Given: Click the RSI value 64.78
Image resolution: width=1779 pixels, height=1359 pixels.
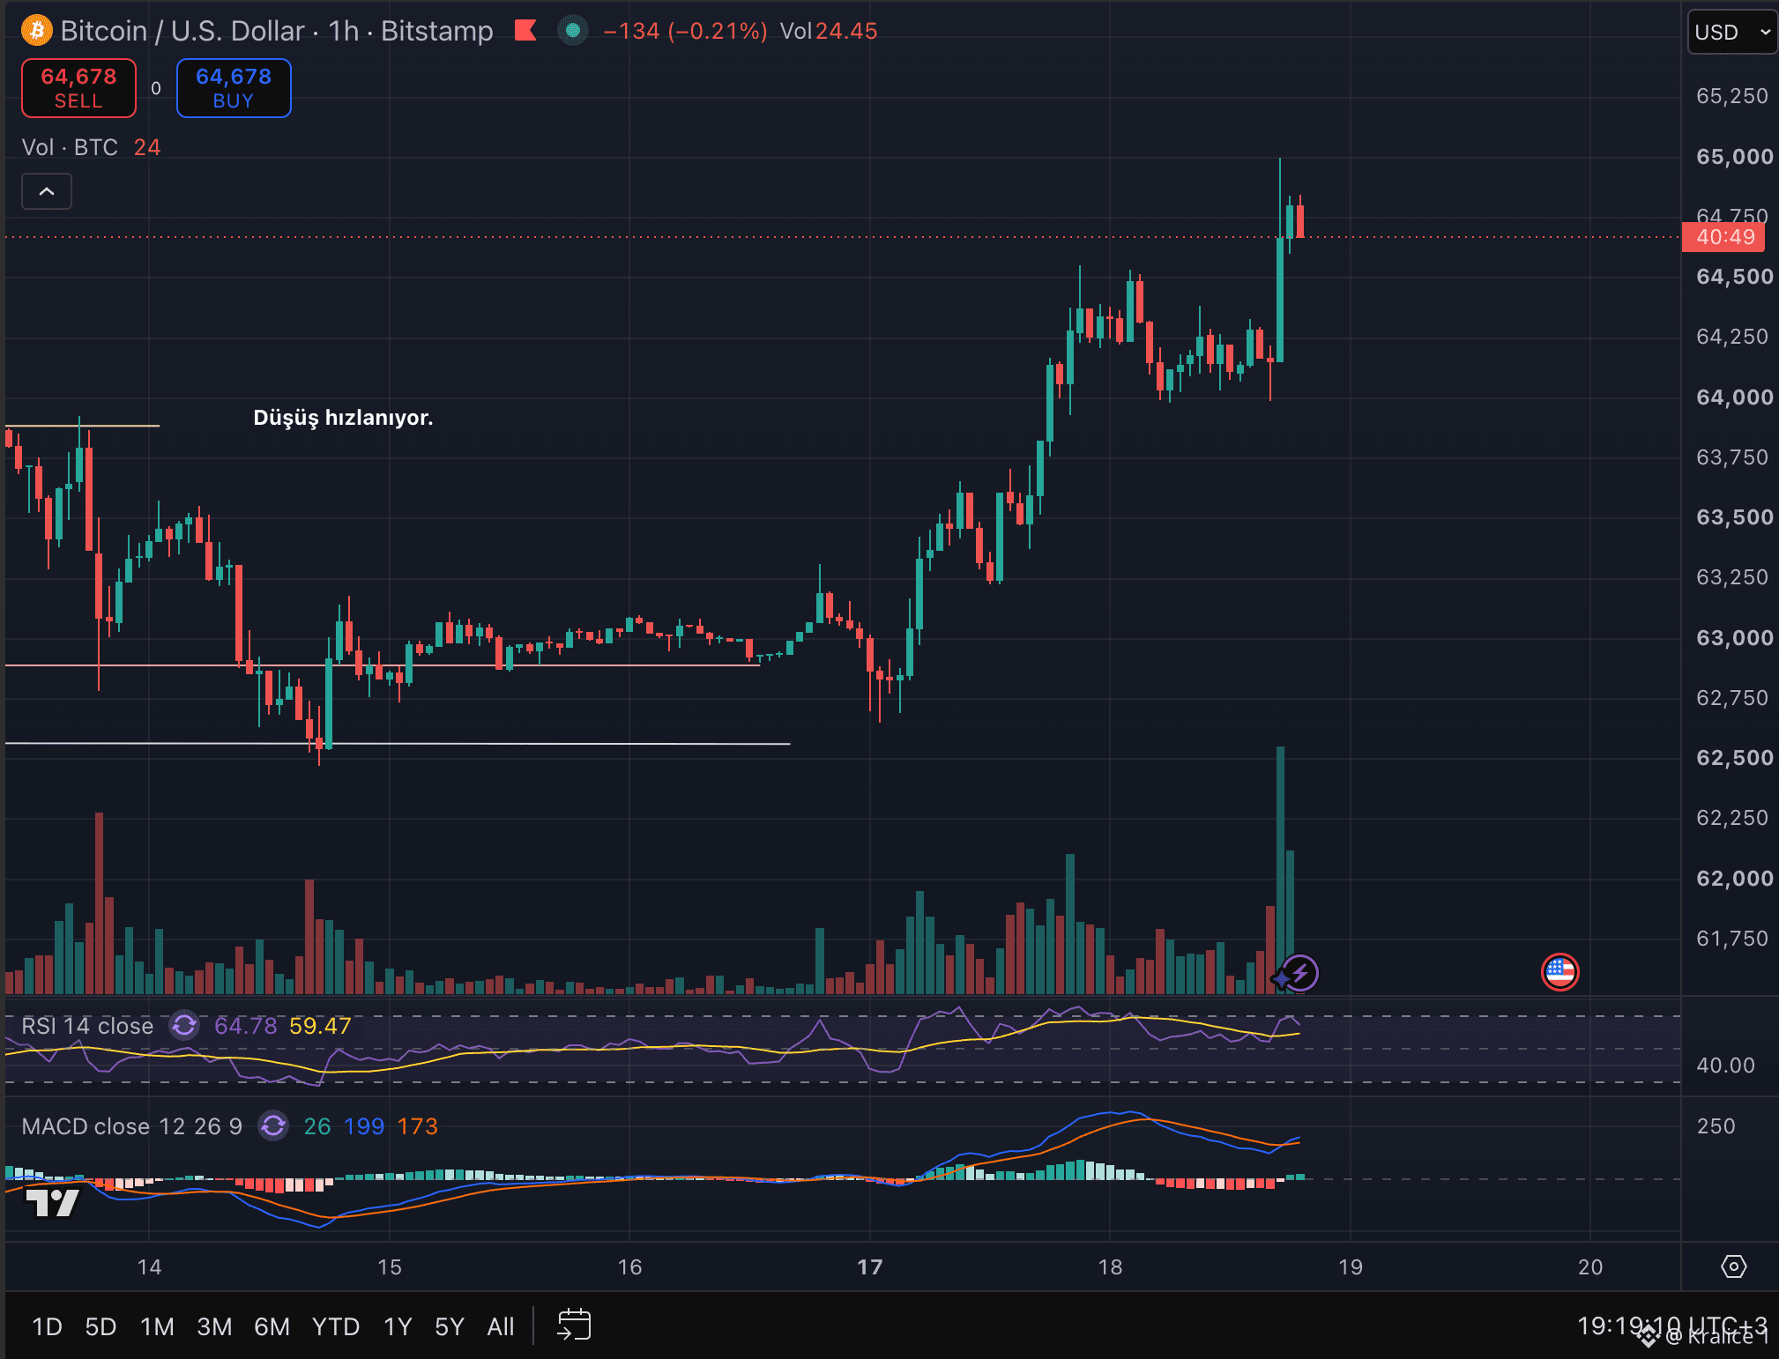Looking at the screenshot, I should (246, 1026).
